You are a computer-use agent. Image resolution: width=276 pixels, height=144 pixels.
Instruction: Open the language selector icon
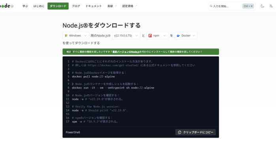(x=271, y=6)
